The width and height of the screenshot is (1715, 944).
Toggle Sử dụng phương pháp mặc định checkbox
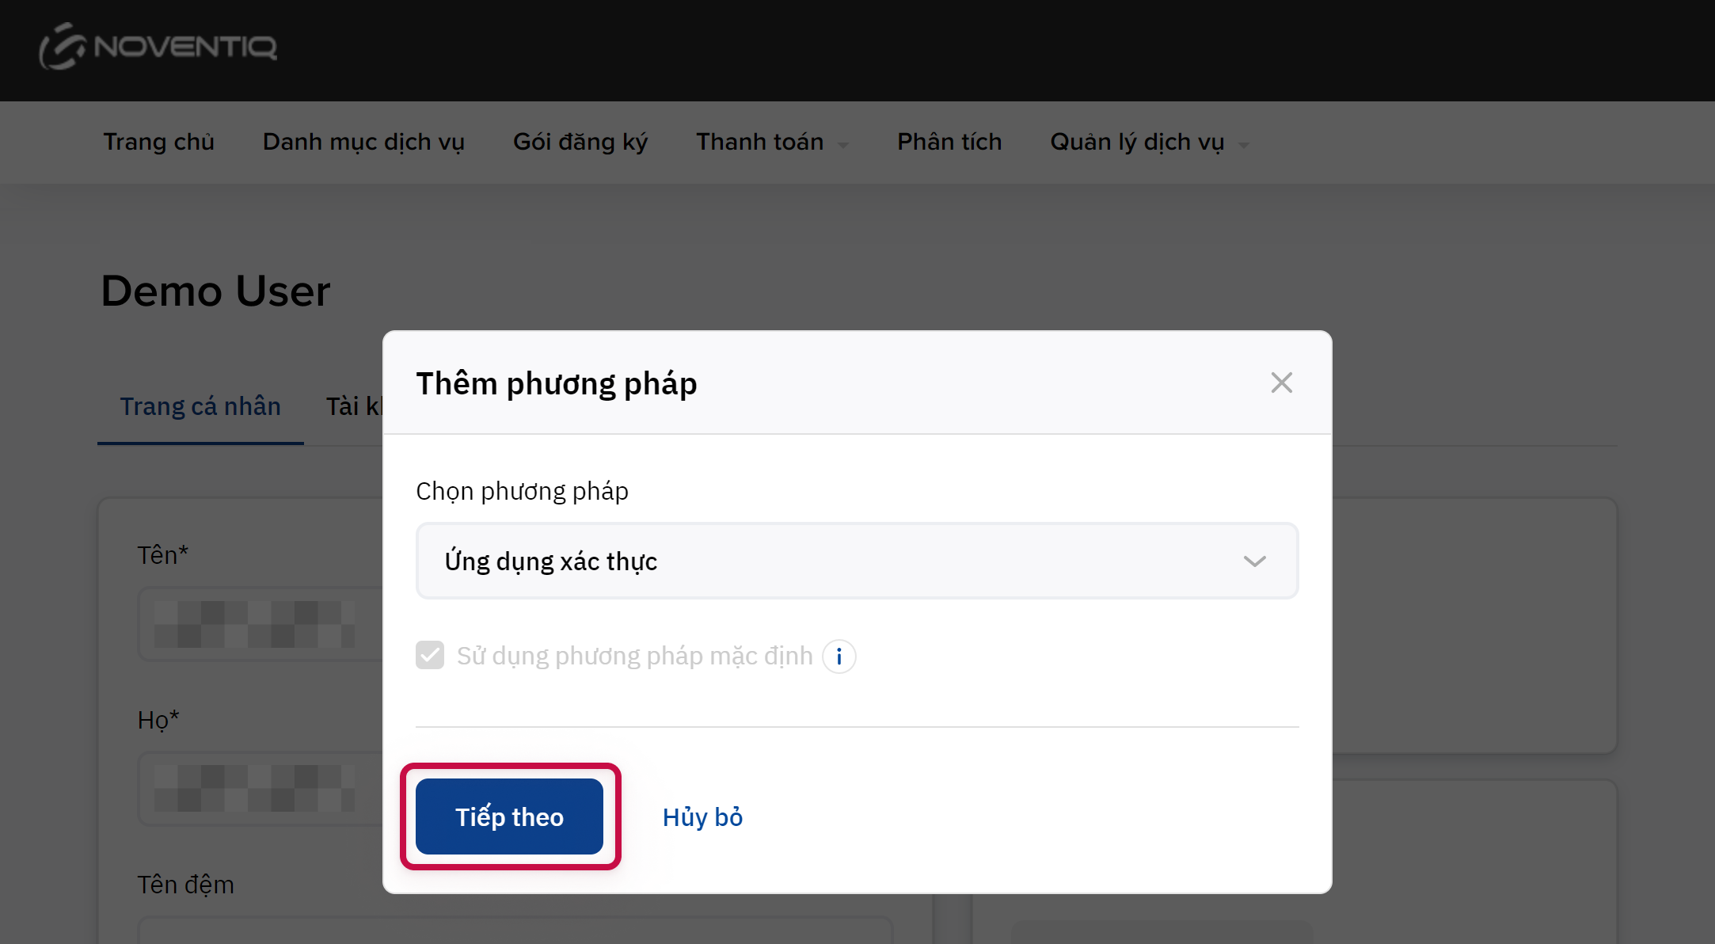pyautogui.click(x=430, y=656)
